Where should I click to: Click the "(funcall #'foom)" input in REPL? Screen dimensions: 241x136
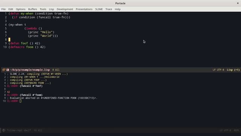(31, 95)
